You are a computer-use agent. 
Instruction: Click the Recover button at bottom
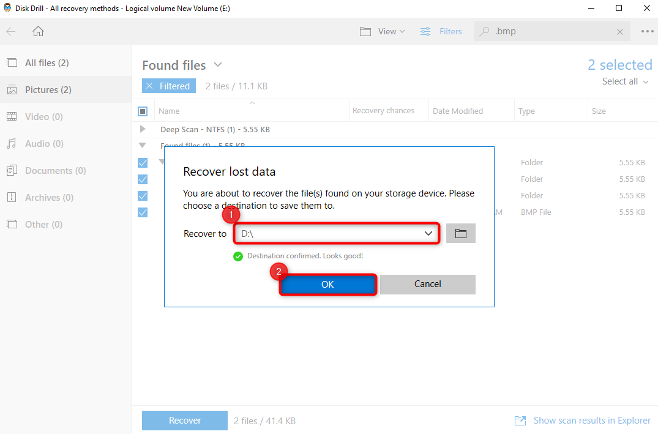point(185,421)
